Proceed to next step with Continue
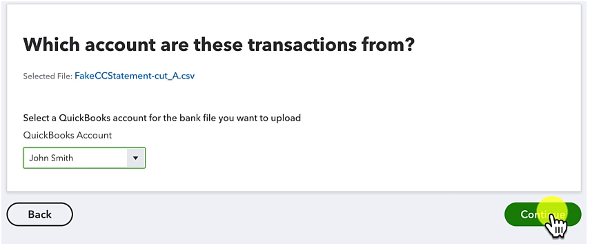The height and width of the screenshot is (248, 590). 542,214
